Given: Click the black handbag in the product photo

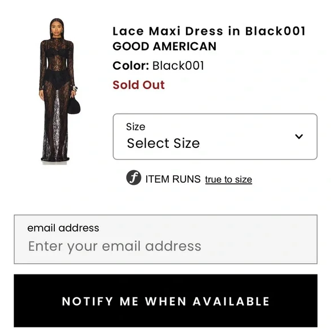Looking at the screenshot, I should click(x=74, y=105).
